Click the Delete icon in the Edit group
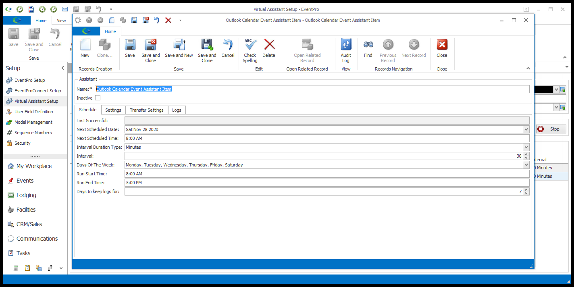Viewport: 574px width, 287px height. click(x=269, y=48)
